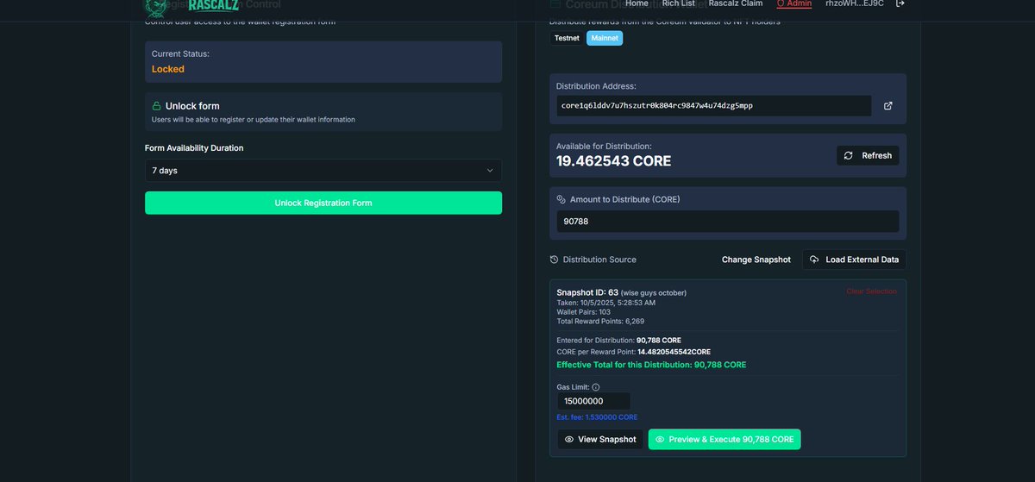Click Clear Selection link in snapshot
1035x482 pixels.
pos(871,291)
